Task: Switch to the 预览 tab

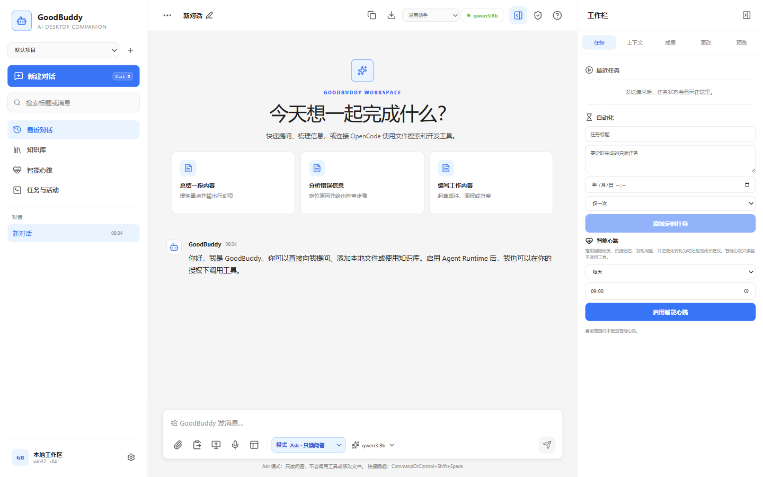Action: coord(741,43)
